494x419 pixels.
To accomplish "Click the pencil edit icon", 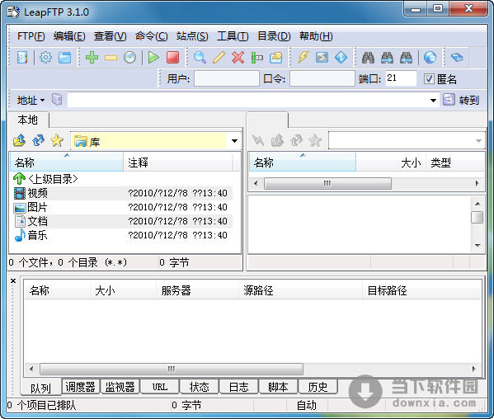I will (219, 58).
